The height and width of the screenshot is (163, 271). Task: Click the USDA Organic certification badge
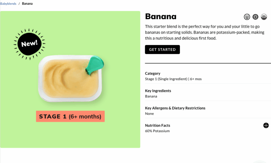pyautogui.click(x=264, y=17)
